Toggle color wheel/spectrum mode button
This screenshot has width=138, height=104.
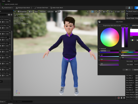tap(132, 40)
